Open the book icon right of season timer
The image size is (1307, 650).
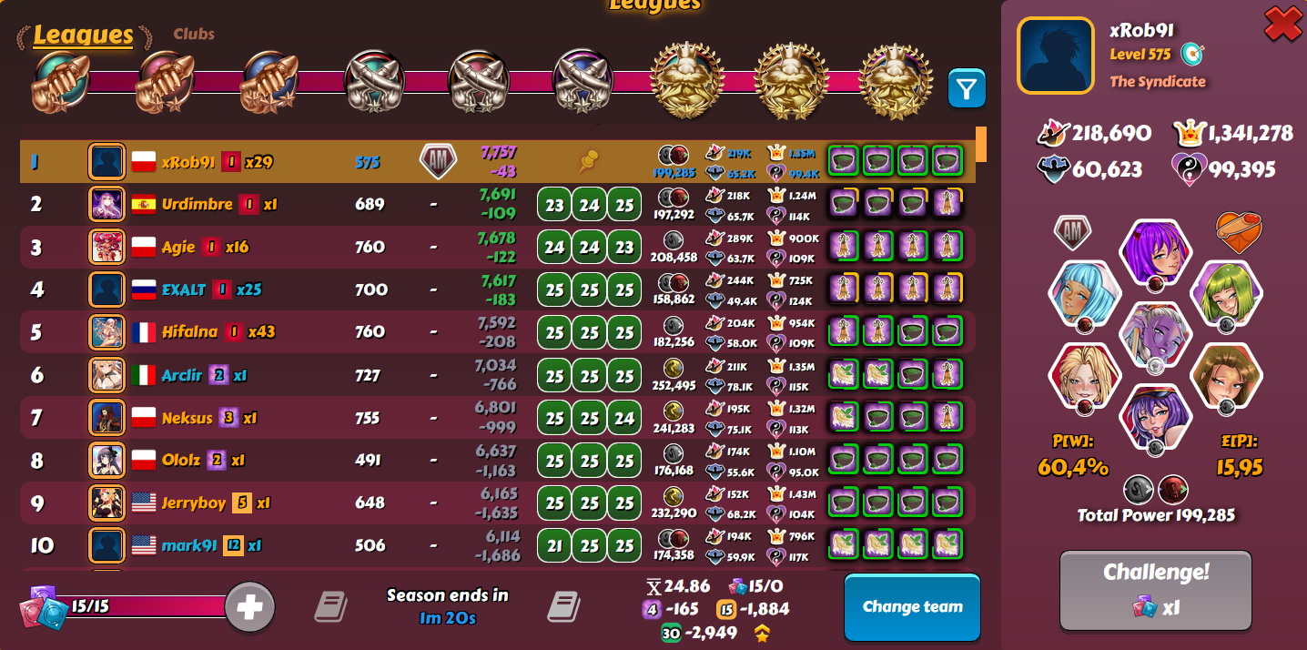564,605
